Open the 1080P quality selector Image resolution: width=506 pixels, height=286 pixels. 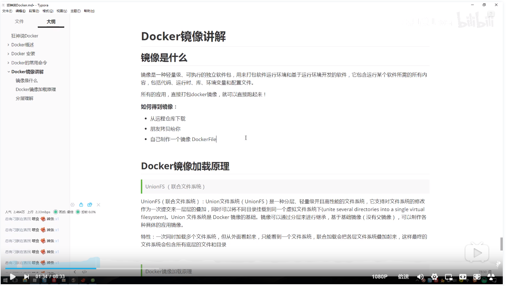[379, 277]
